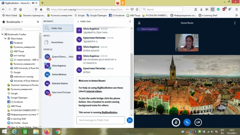Make Silvia Angelova webcam fullscreen
The width and height of the screenshot is (240, 135).
coord(197,36)
